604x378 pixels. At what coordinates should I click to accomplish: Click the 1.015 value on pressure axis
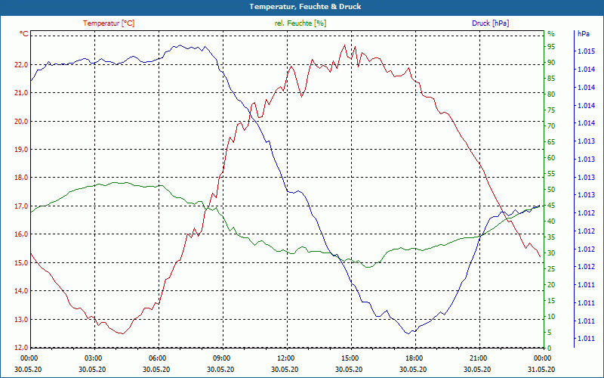(586, 51)
